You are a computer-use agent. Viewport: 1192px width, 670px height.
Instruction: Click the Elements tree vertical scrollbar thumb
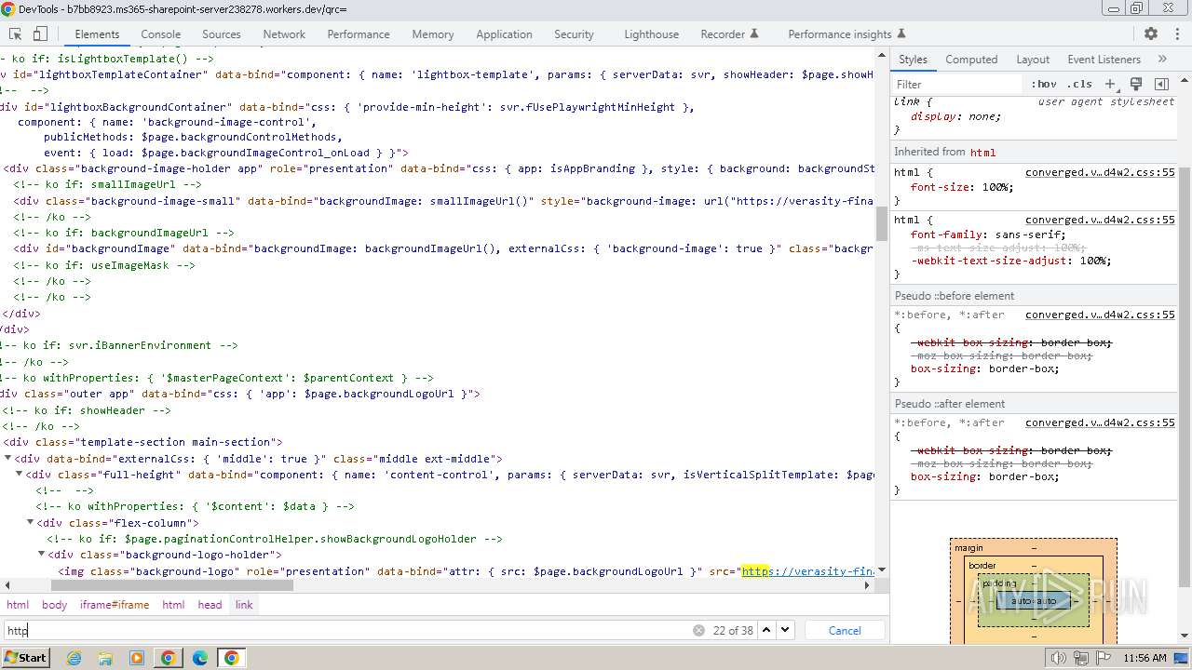pyautogui.click(x=881, y=223)
